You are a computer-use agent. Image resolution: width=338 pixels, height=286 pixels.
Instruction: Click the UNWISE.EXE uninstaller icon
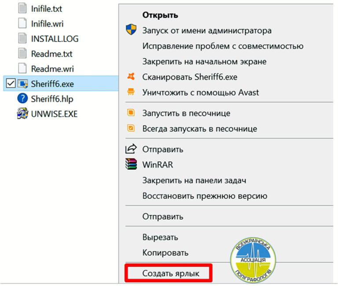coord(22,114)
